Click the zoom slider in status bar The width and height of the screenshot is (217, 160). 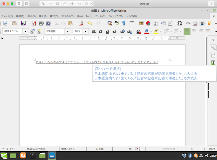192,149
